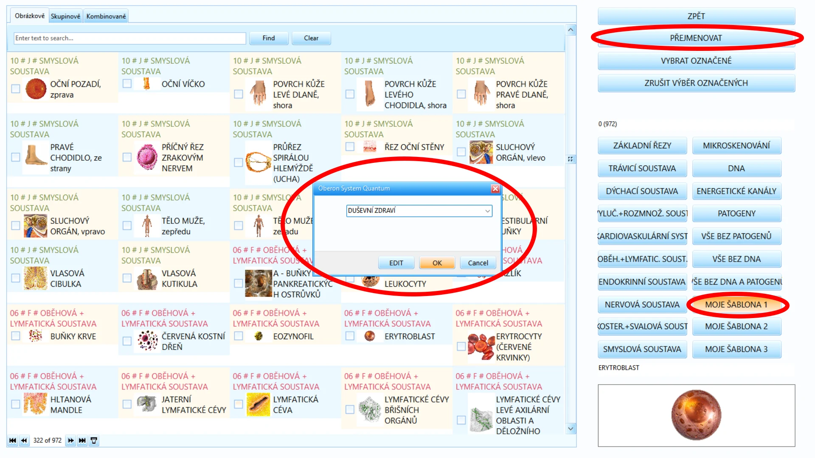
Task: Check the OČNÍ VÍČKO checkbox
Action: point(127,84)
